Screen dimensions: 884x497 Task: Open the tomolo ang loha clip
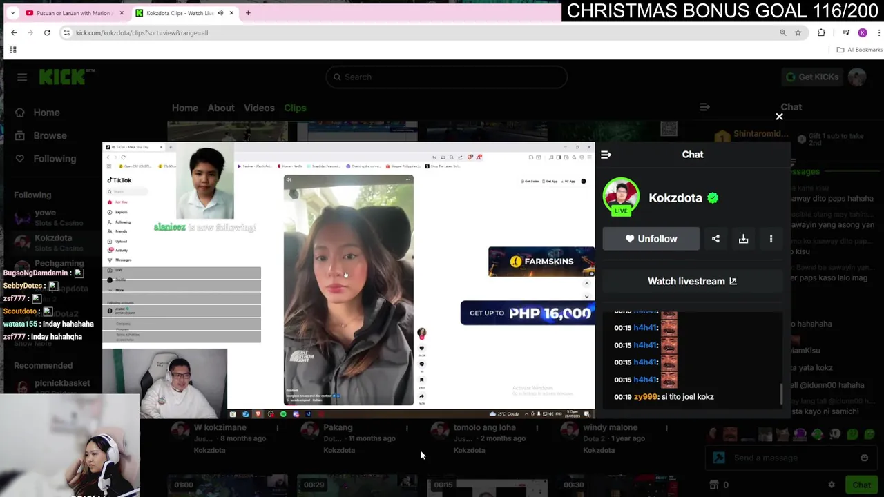coord(484,427)
